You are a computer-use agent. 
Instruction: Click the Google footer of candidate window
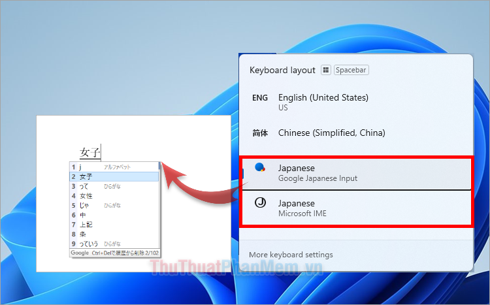pos(115,253)
